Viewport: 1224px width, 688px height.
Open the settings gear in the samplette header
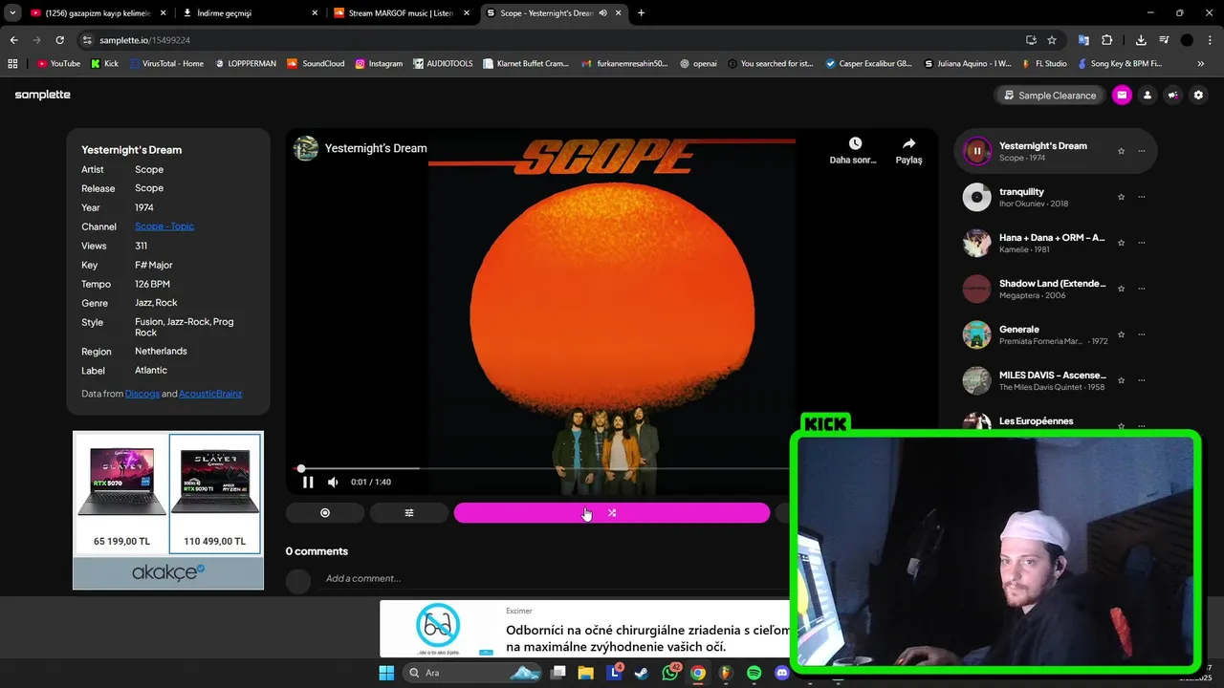click(x=1198, y=96)
